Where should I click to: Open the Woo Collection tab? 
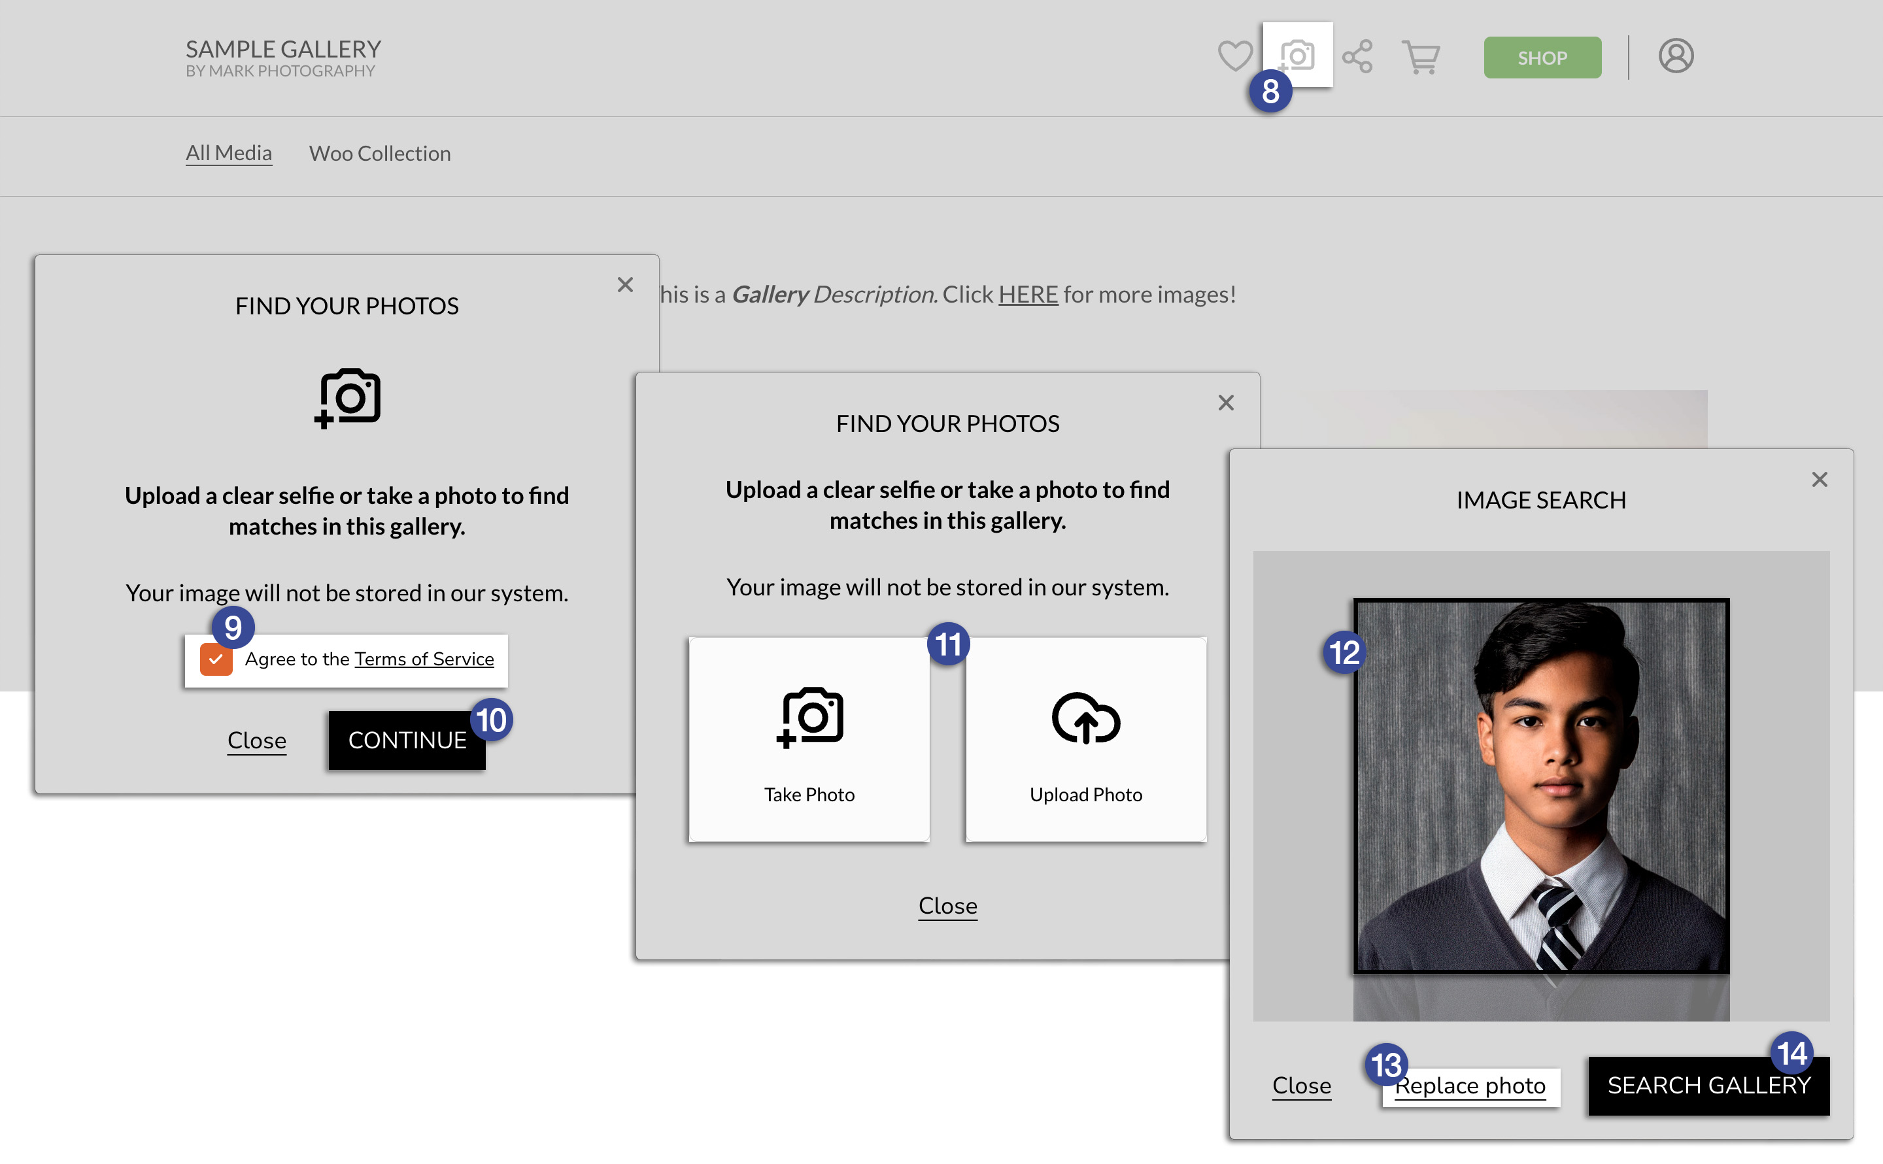pos(380,153)
